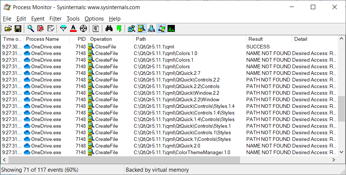Click the vertical scrollbar down arrow
This screenshot has width=346, height=175.
point(341,152)
